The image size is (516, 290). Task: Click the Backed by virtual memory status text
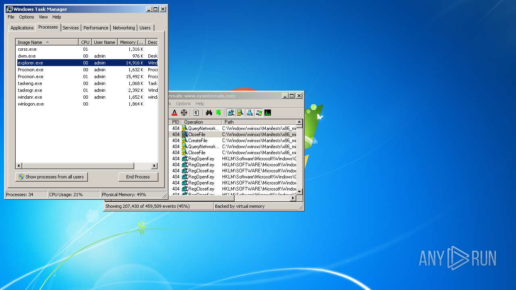(240, 206)
